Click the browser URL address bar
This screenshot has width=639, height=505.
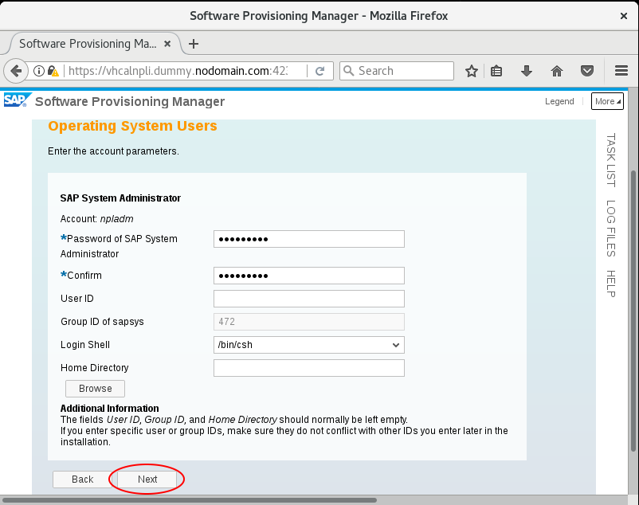coord(178,71)
